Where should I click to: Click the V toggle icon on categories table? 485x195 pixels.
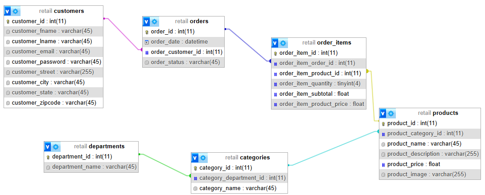point(195,158)
